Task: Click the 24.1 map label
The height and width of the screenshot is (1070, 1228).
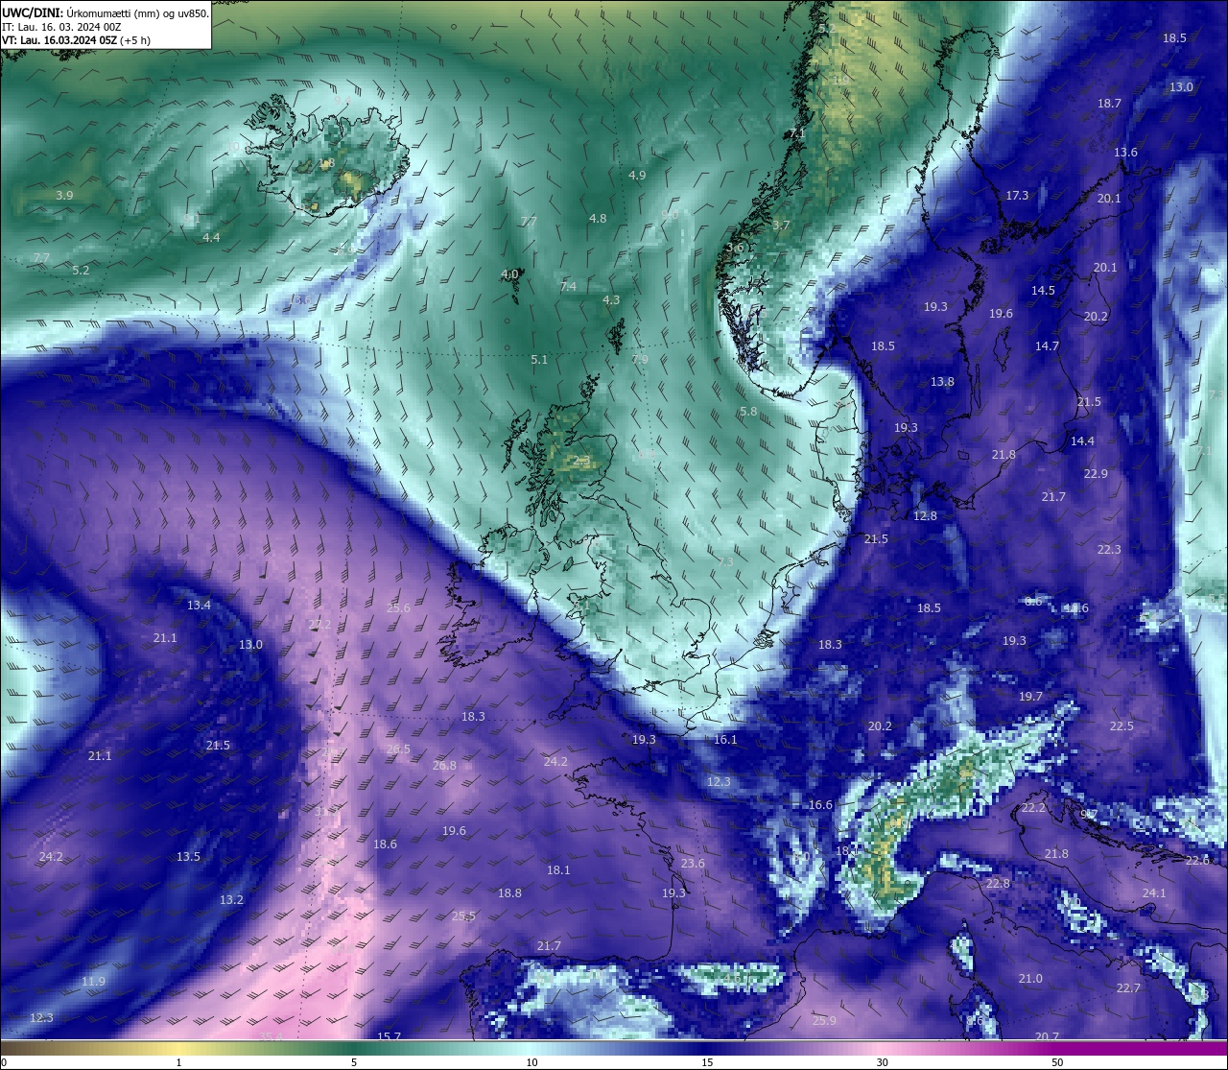Action: click(1154, 893)
